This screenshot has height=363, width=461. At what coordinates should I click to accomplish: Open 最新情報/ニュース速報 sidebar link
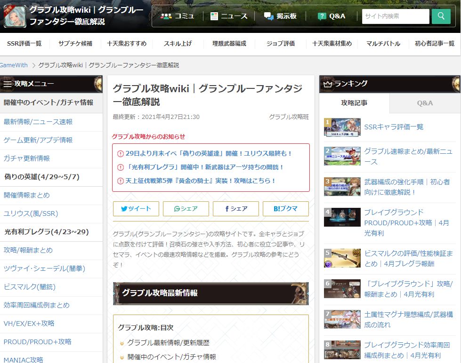click(38, 122)
